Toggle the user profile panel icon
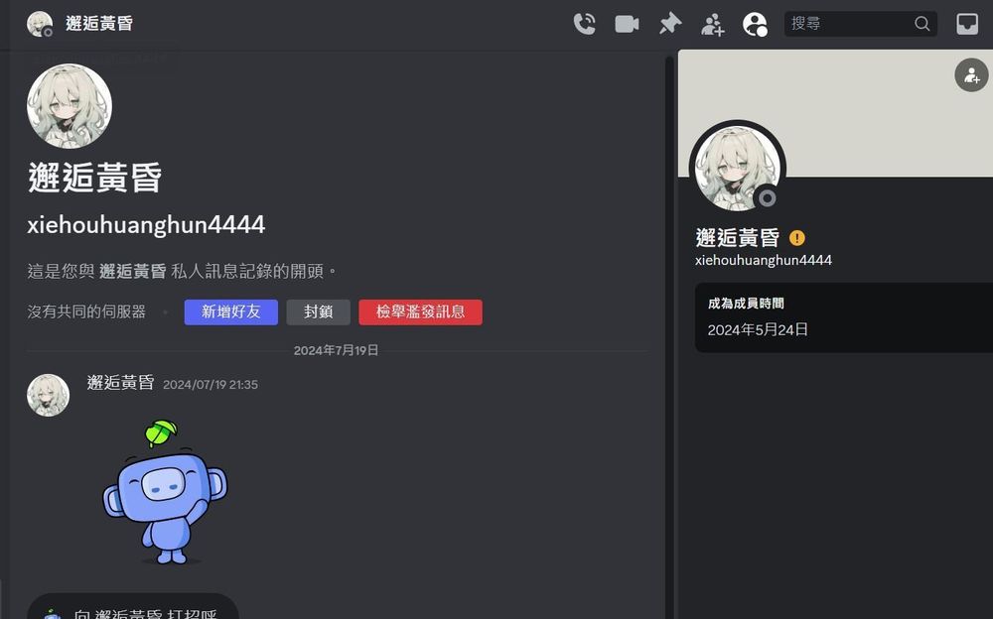The image size is (993, 619). pyautogui.click(x=756, y=23)
